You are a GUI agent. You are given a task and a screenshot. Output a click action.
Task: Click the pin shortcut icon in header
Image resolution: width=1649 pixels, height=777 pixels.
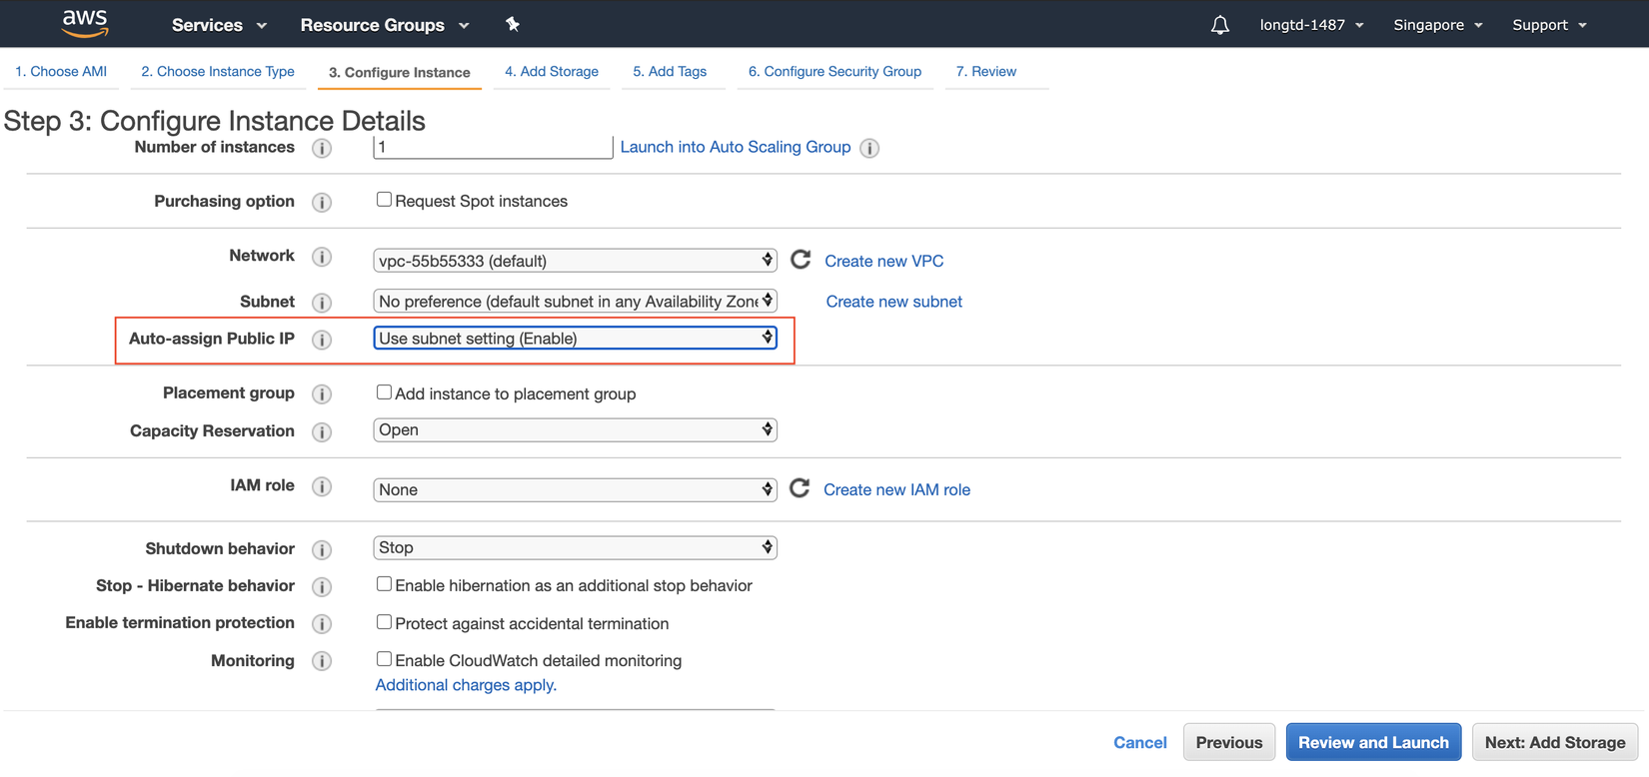pos(513,24)
